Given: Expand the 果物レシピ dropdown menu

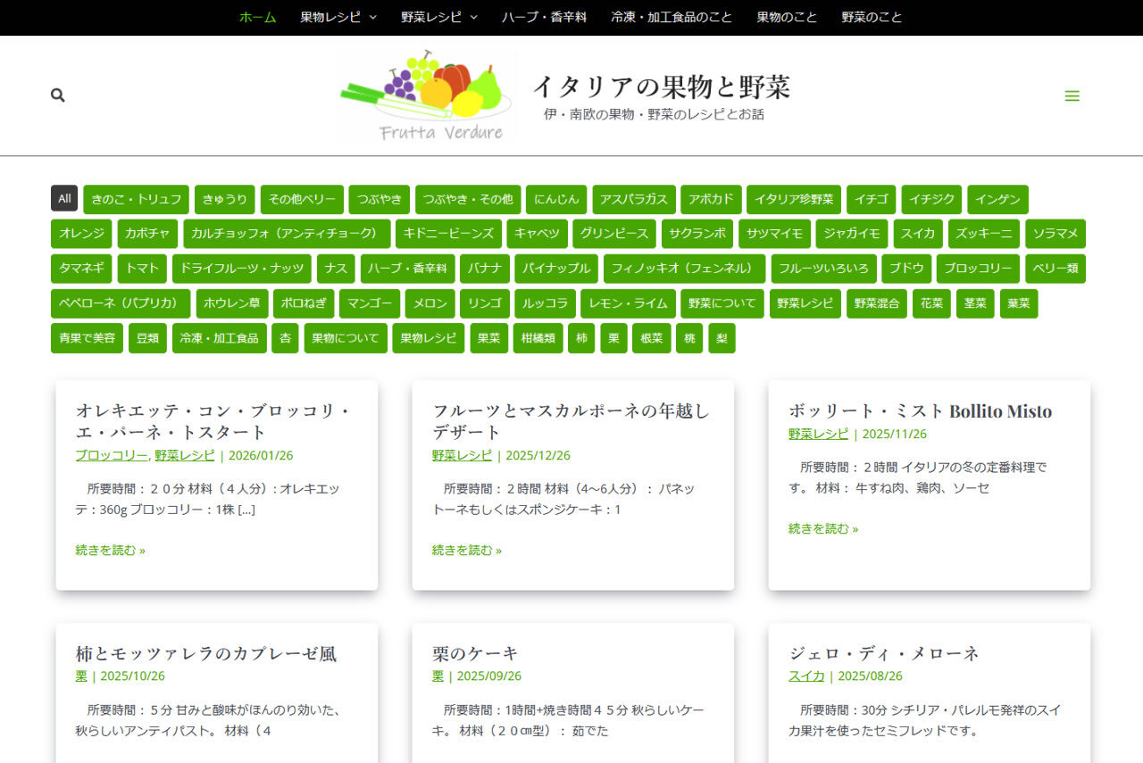Looking at the screenshot, I should [x=338, y=17].
